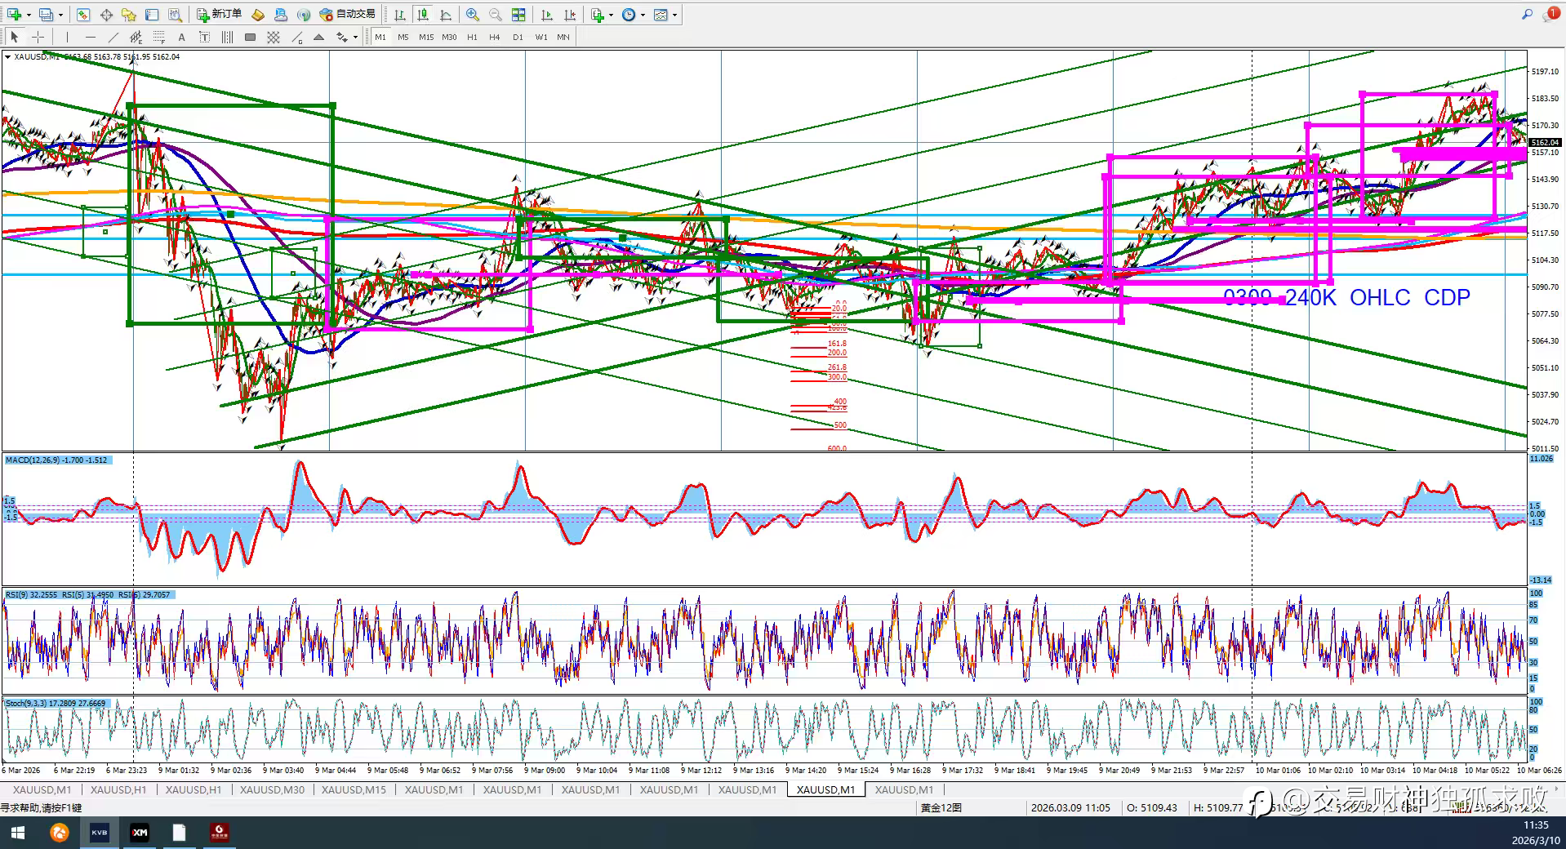Pick the Fibonacci Retracement drawing tool

click(159, 37)
